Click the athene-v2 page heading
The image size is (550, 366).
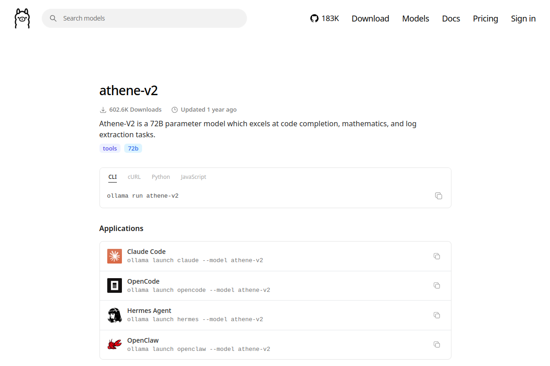129,91
